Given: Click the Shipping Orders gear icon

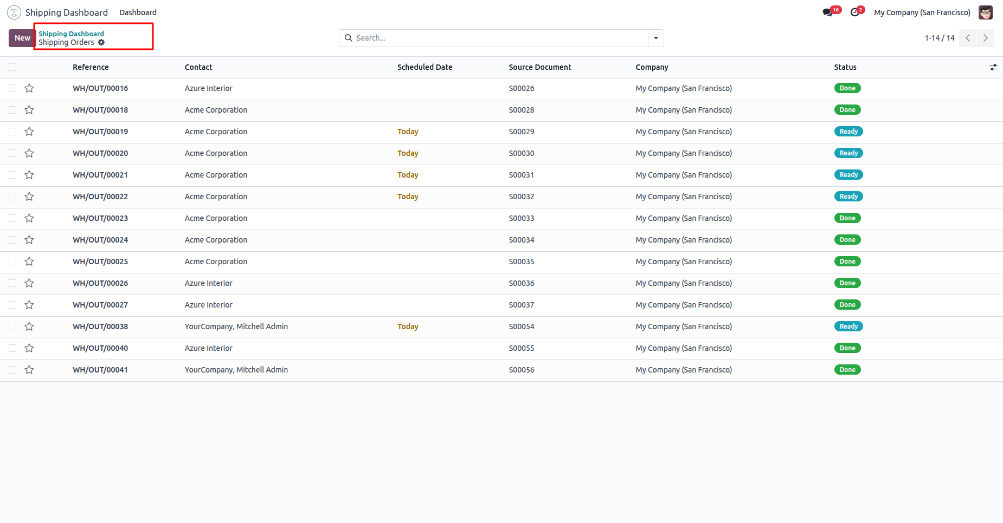Looking at the screenshot, I should [x=101, y=42].
